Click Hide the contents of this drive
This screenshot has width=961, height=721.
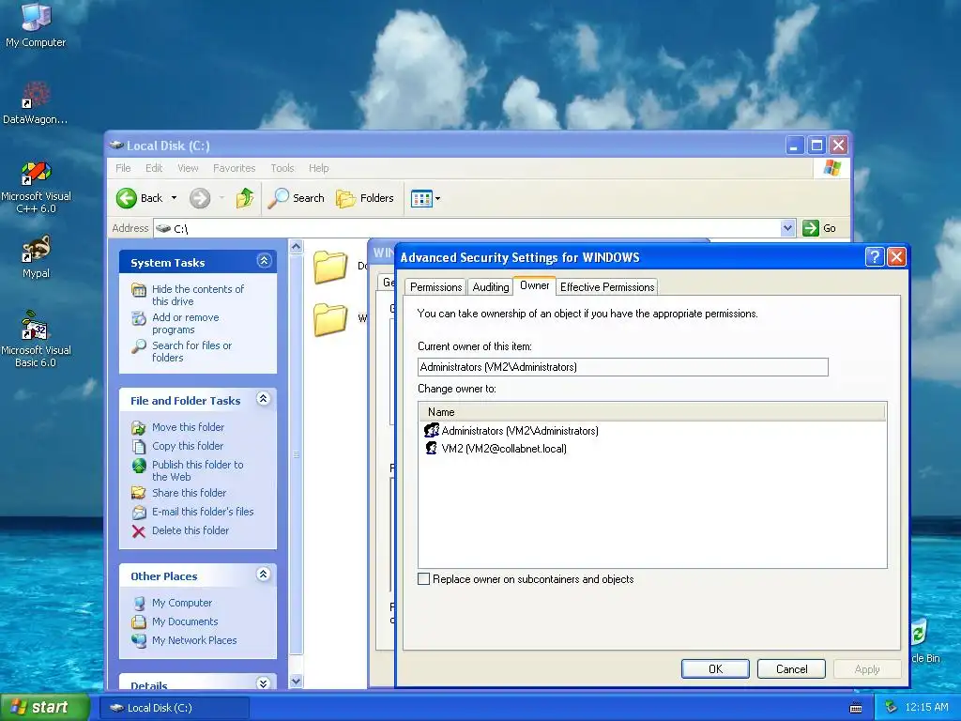(x=197, y=295)
